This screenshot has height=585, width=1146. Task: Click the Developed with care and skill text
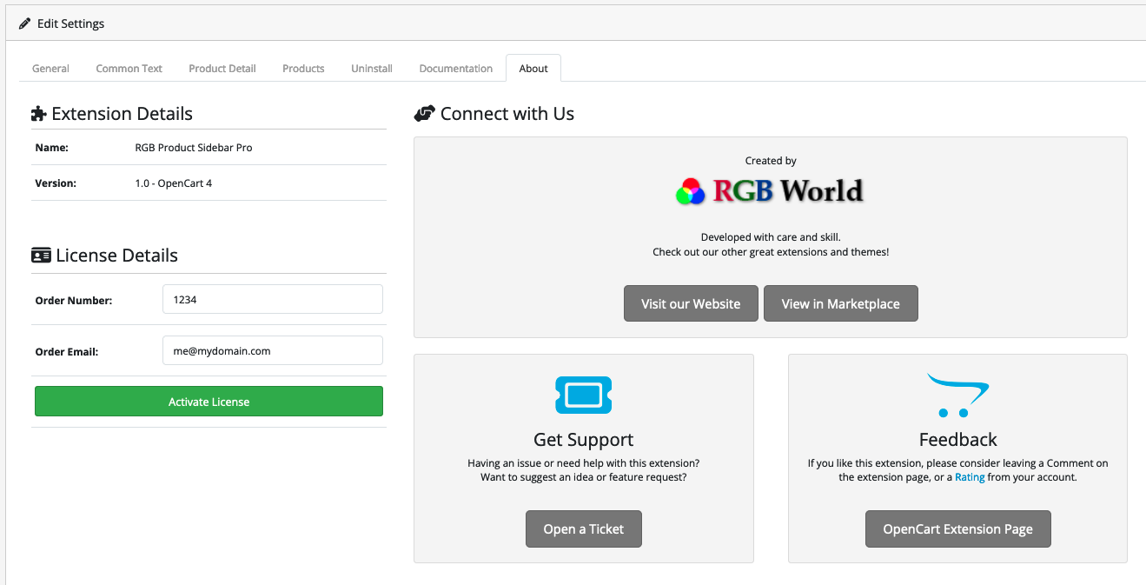pyautogui.click(x=771, y=237)
